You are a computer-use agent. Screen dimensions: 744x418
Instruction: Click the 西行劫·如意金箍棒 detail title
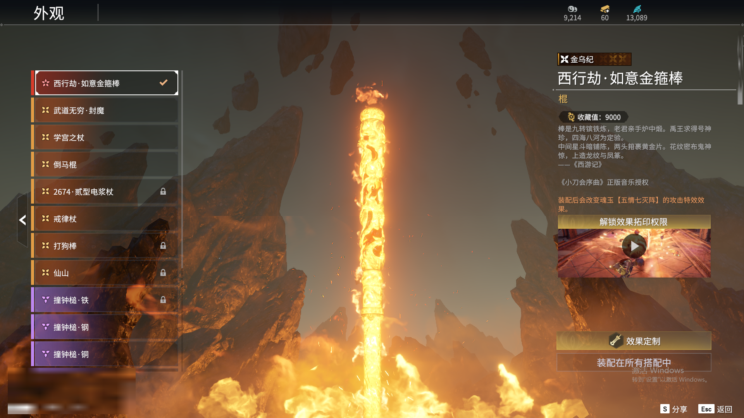pos(620,78)
